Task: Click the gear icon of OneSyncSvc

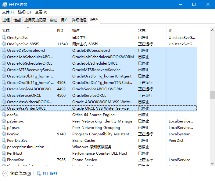Action: 4,37
